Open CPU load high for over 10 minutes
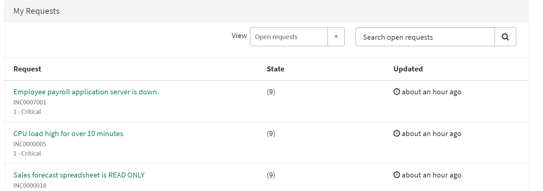This screenshot has width=543, height=191. point(68,134)
